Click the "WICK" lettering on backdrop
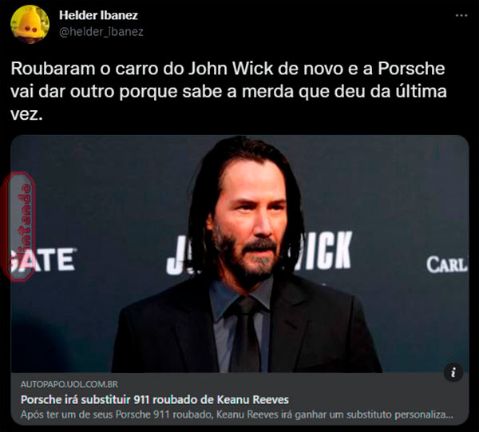This screenshot has height=432, width=479. tap(324, 251)
